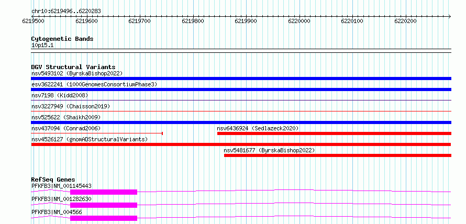Select the blue bar under nsv525622
This screenshot has height=224, width=466.
click(241, 122)
